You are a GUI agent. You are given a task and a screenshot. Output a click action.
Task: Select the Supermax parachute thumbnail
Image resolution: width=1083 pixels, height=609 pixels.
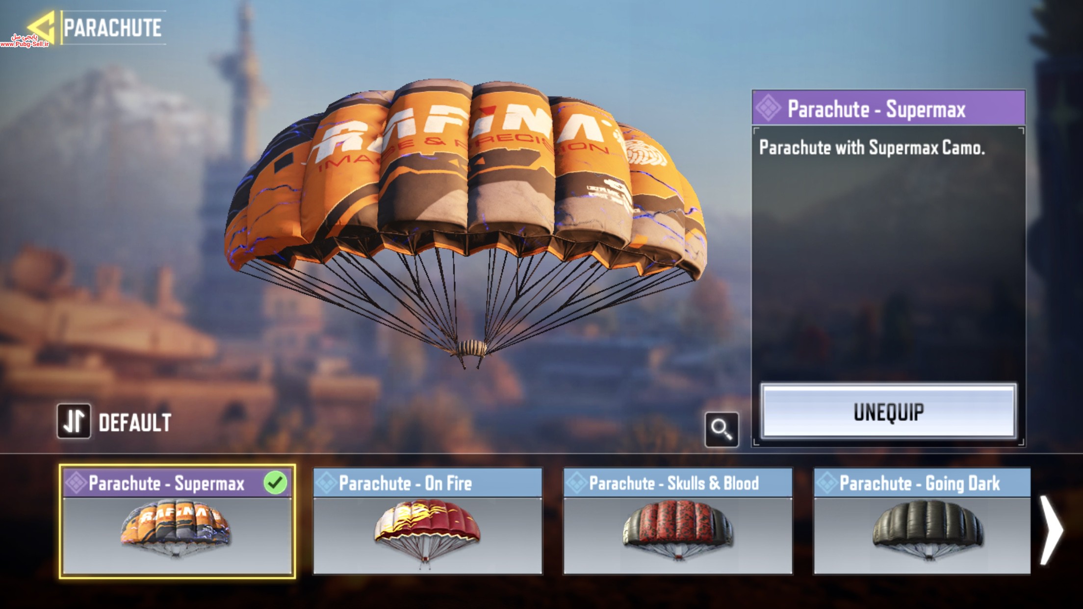(x=176, y=529)
